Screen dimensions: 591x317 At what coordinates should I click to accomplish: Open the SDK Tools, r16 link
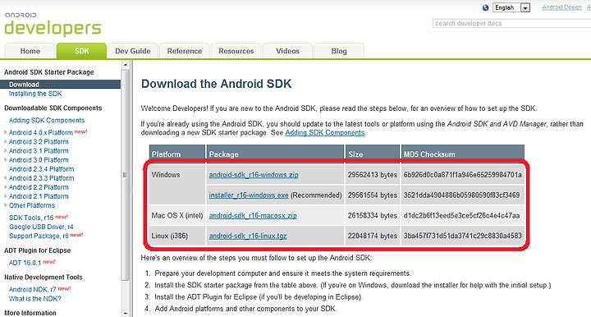coord(31,218)
